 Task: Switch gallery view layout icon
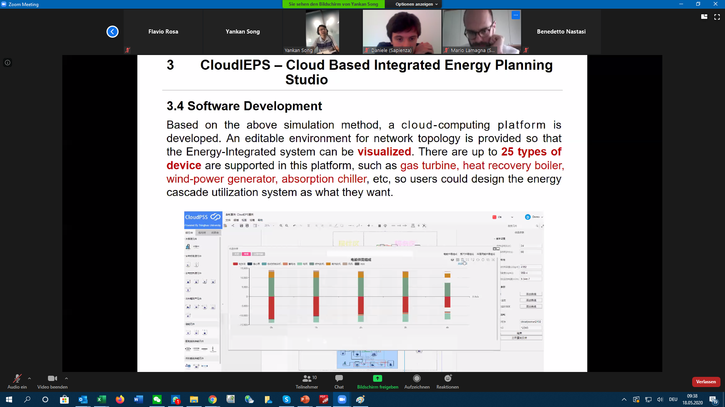point(704,17)
